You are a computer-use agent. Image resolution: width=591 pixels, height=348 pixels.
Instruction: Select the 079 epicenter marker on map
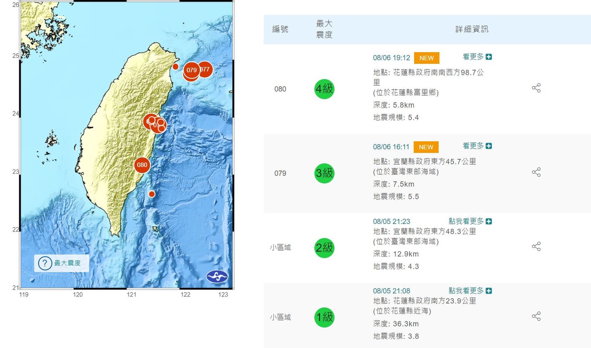[191, 70]
